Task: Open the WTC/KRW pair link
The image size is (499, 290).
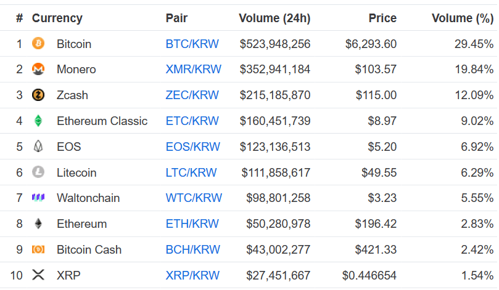Action: tap(194, 198)
